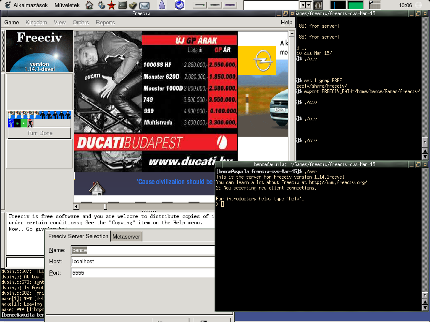Open the Kingdom menu in Freeciv
430x322 pixels.
point(36,23)
